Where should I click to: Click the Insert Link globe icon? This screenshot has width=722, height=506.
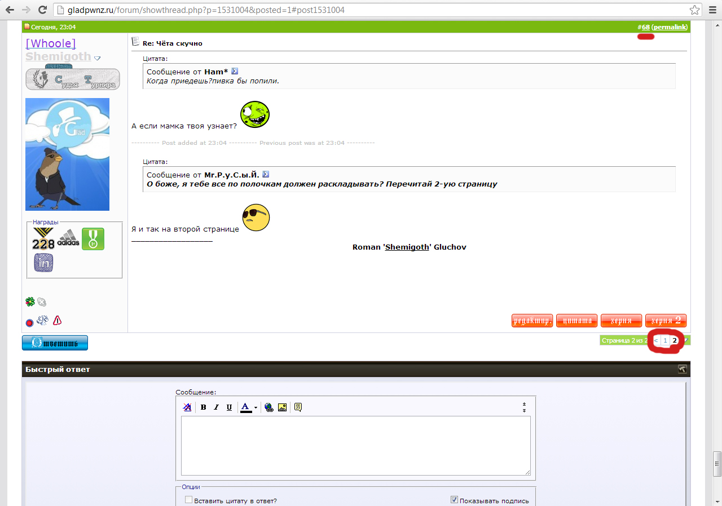point(269,407)
